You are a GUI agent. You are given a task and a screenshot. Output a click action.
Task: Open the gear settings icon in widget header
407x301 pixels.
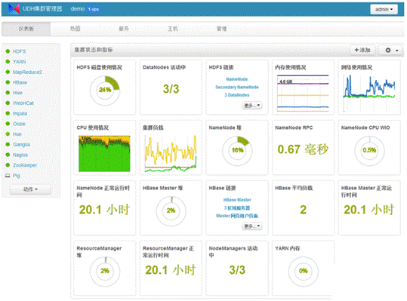click(391, 51)
